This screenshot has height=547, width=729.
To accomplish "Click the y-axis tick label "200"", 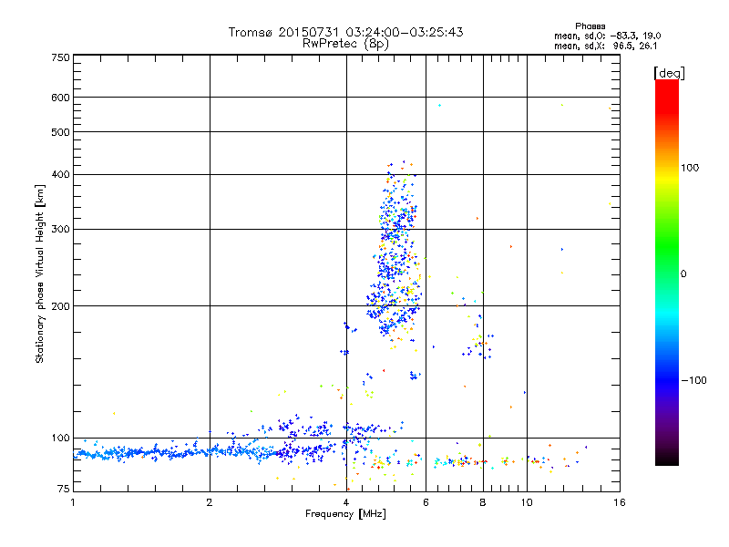I will click(60, 306).
